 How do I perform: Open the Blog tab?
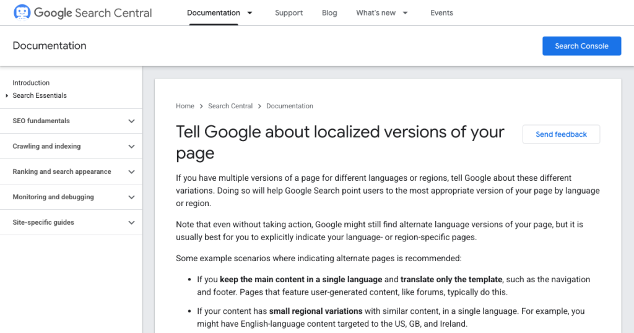(329, 13)
